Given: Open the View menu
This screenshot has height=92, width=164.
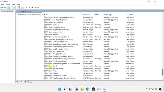Looking at the screenshot, I should [13, 5].
